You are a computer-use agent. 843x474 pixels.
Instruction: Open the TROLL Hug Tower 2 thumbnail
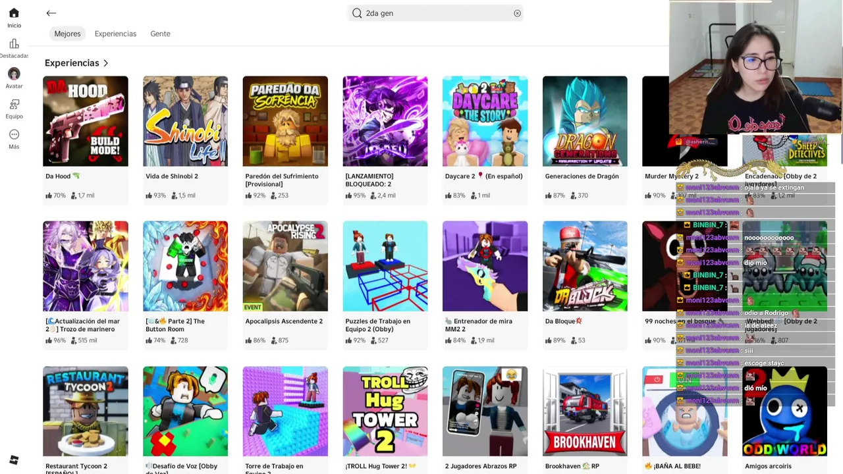(x=385, y=411)
